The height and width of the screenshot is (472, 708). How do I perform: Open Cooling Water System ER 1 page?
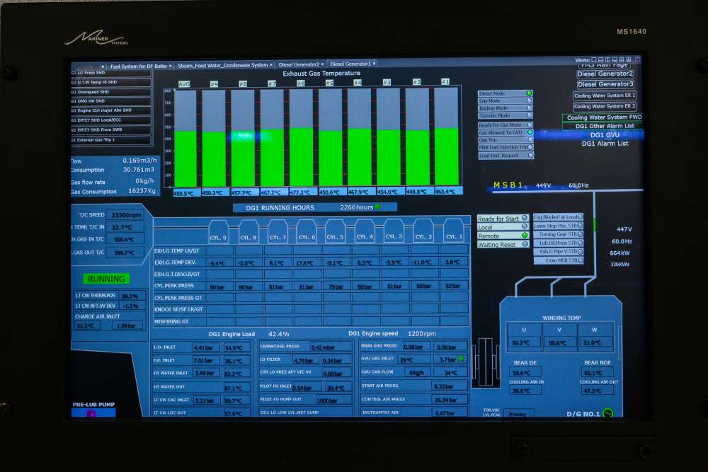coord(605,96)
